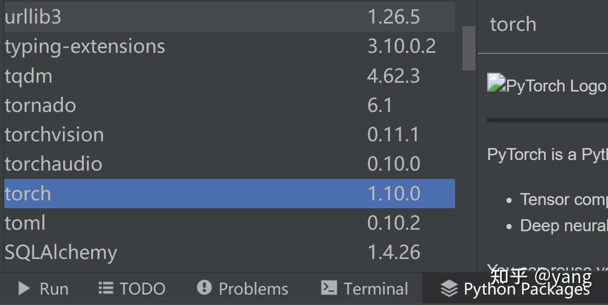Viewport: 608px width, 305px height.
Task: Click the Python Packages layers icon
Action: point(449,288)
